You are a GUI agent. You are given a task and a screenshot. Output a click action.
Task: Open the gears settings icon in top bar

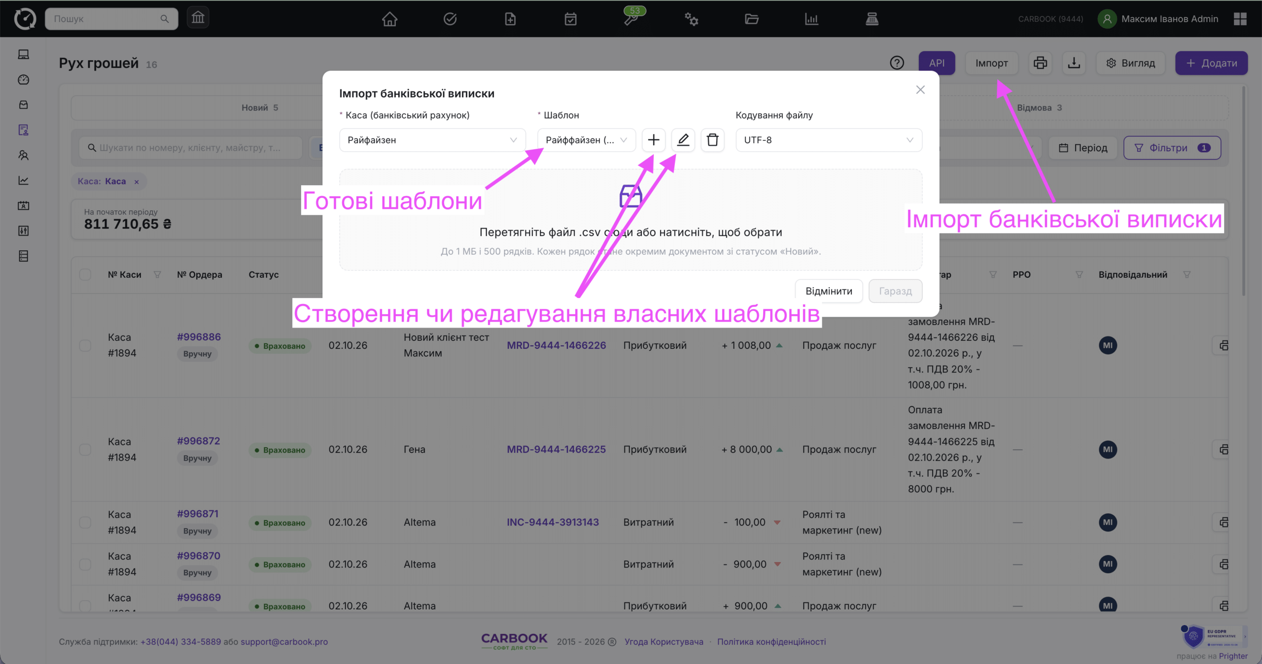coord(691,19)
